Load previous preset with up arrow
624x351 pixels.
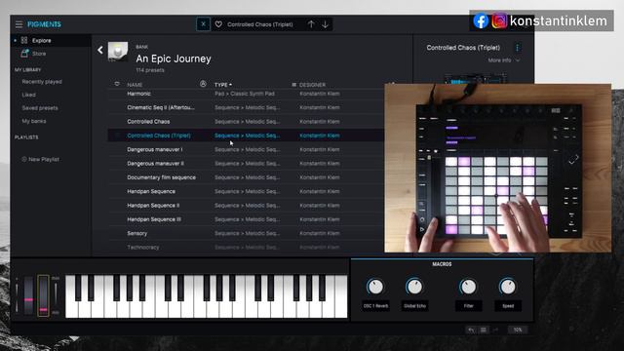point(311,24)
